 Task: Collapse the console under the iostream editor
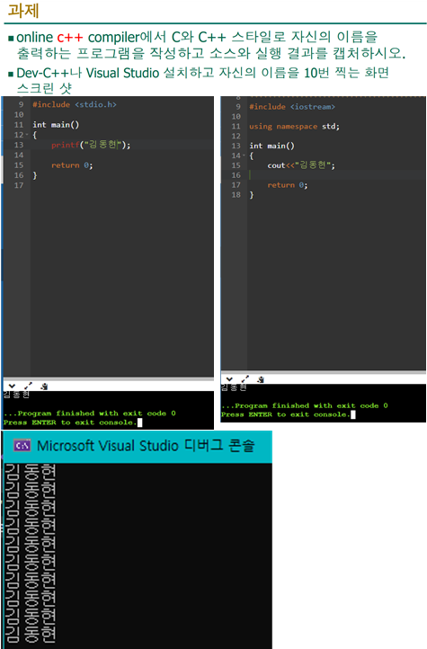click(x=229, y=378)
